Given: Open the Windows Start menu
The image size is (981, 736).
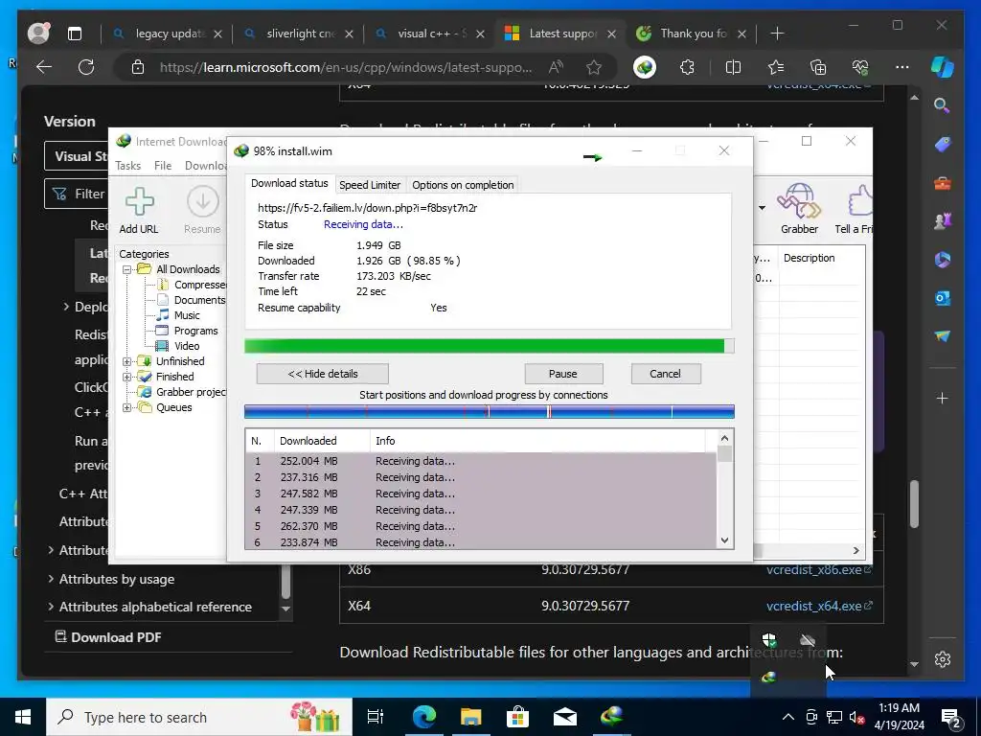Looking at the screenshot, I should [23, 717].
